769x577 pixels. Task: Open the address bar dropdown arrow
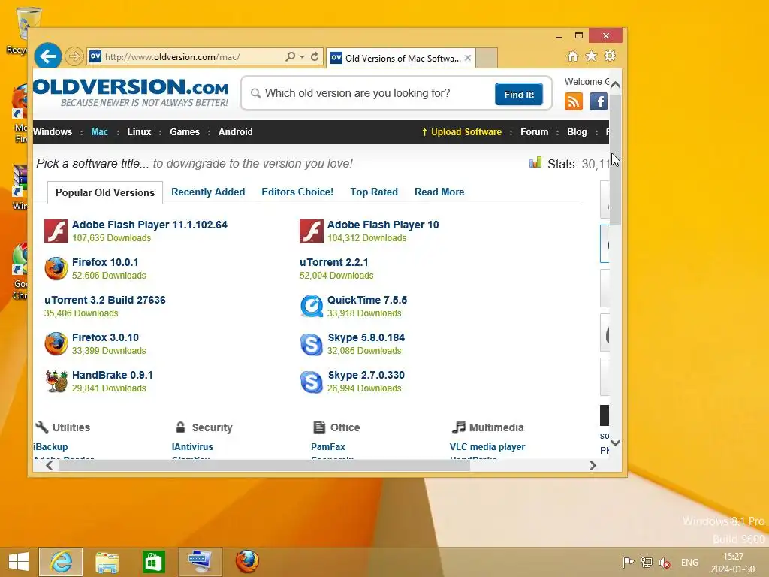(302, 56)
